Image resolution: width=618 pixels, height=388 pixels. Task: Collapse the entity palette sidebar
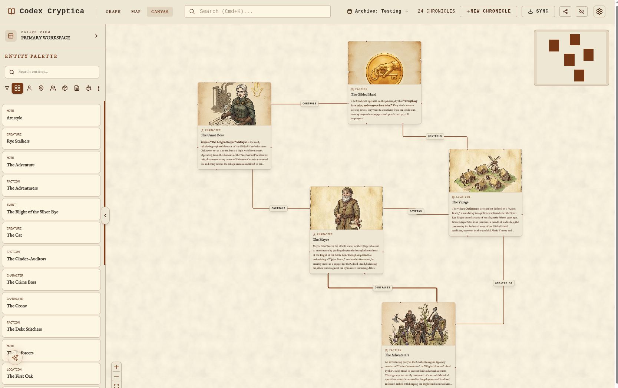[x=105, y=215]
